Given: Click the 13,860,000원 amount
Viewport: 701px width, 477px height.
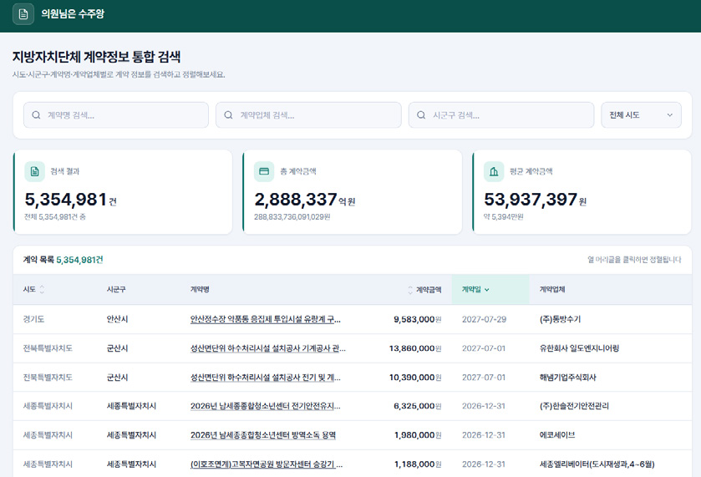Looking at the screenshot, I should pyautogui.click(x=415, y=348).
